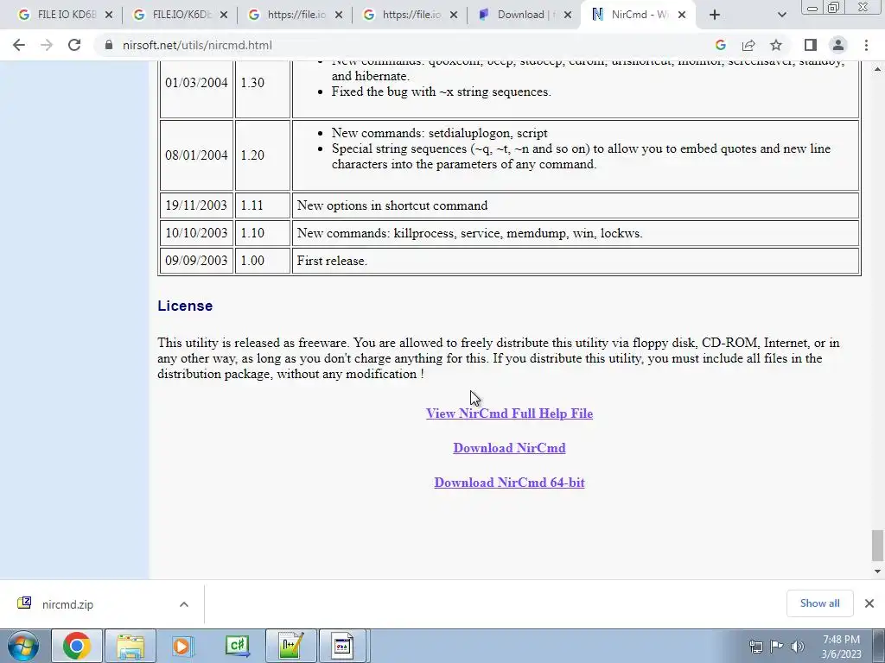Image resolution: width=885 pixels, height=663 pixels.
Task: Click the License heading
Action: (185, 306)
